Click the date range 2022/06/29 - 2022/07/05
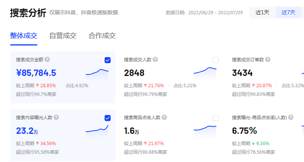The width and height of the screenshot is (304, 162). (x=215, y=13)
